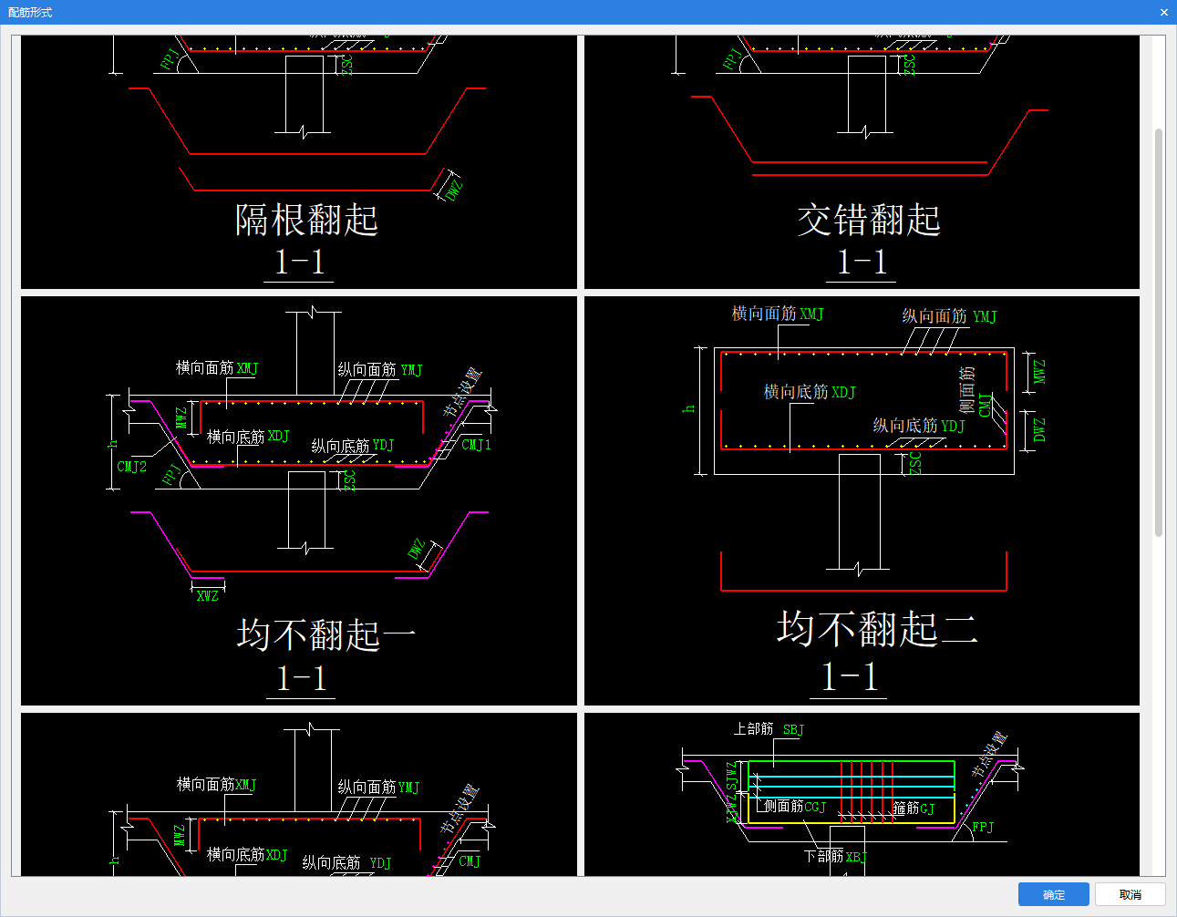Cancel with the 取消 button
1177x917 pixels.
tap(1131, 895)
